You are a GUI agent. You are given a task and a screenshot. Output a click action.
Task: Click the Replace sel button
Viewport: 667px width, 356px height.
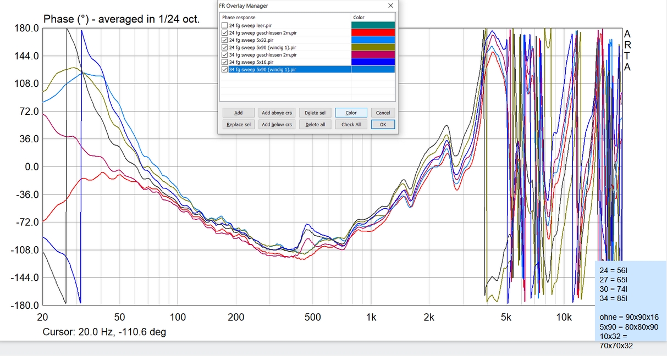point(239,125)
